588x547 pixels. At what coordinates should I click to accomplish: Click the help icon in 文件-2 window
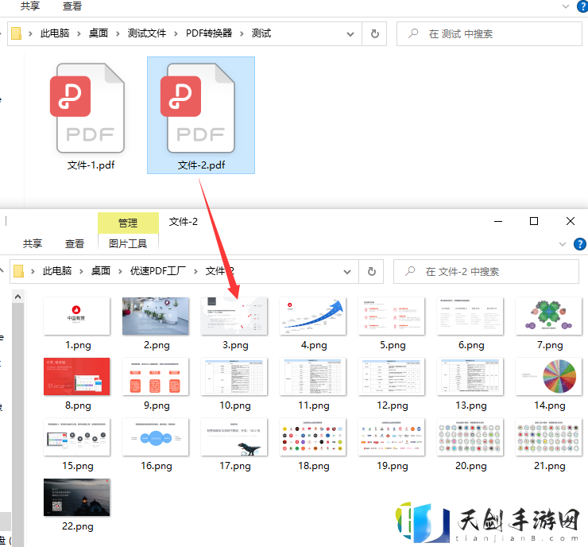[x=580, y=244]
